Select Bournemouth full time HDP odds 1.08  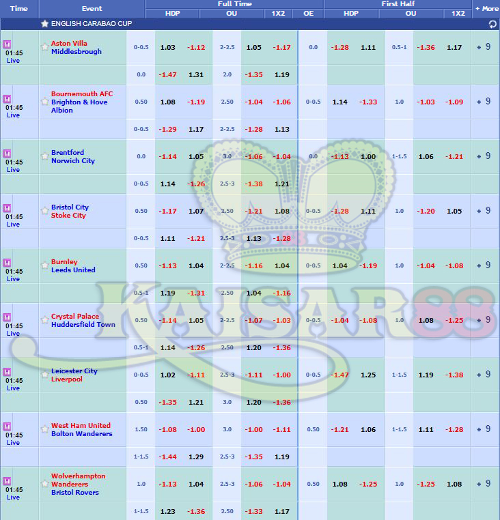167,102
